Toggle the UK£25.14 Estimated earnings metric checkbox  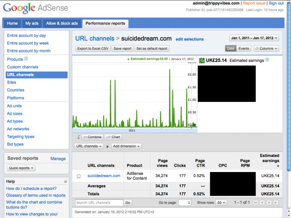click(202, 61)
